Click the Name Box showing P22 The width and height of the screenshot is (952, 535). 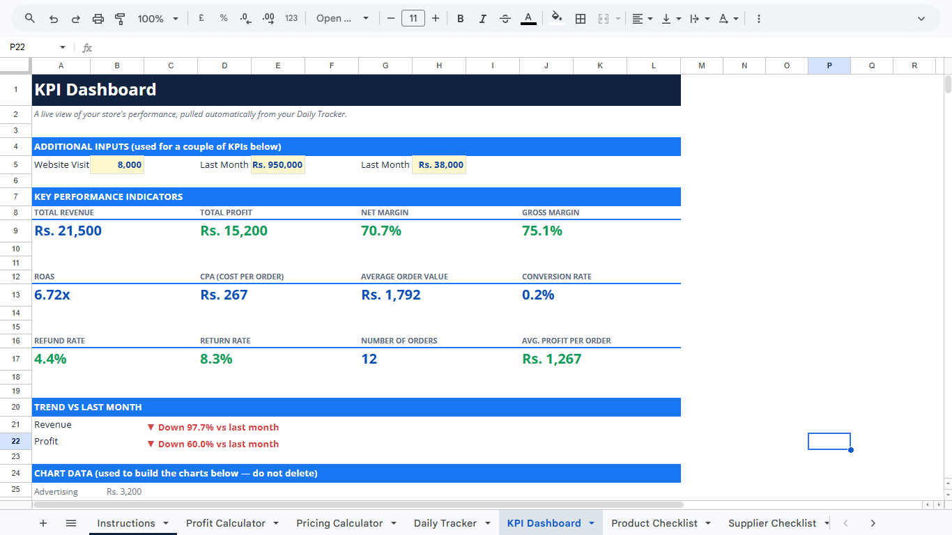[30, 47]
